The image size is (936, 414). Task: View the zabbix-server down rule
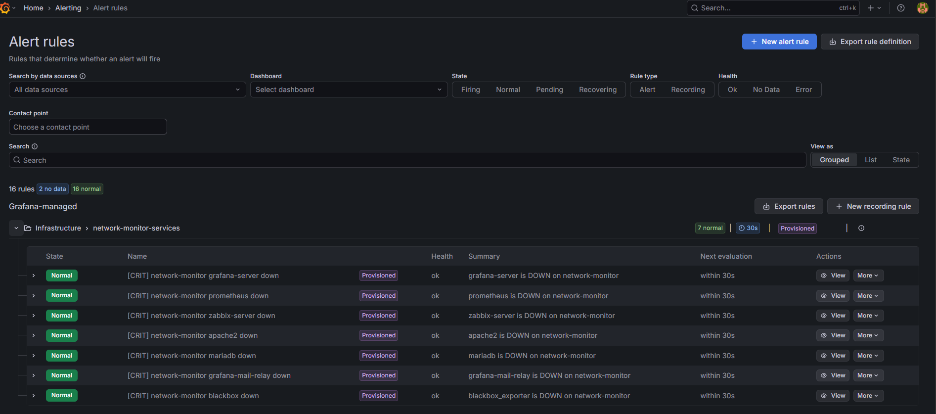833,316
